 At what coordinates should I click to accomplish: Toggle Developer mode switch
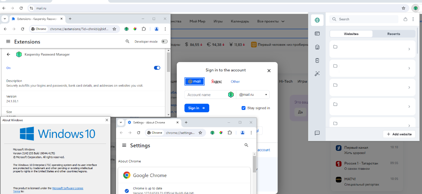[x=164, y=41]
